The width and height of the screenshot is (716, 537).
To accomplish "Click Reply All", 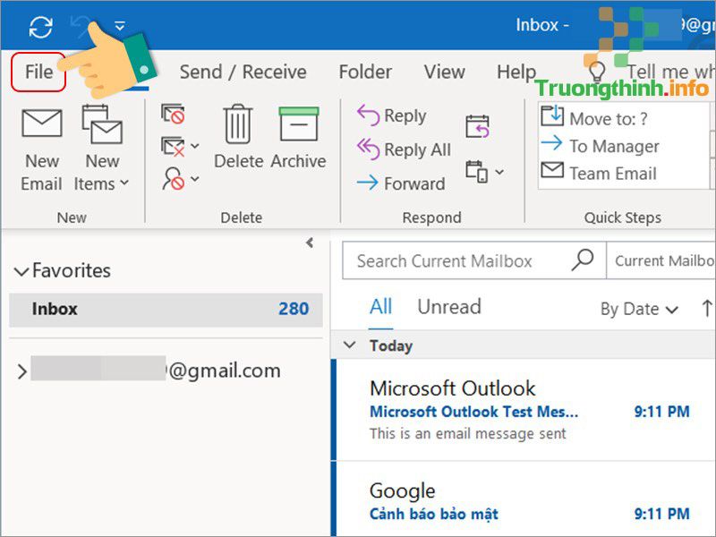I will tap(405, 149).
